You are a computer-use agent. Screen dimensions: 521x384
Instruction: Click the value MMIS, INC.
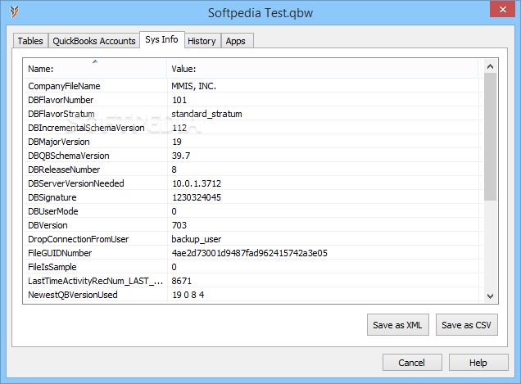193,86
